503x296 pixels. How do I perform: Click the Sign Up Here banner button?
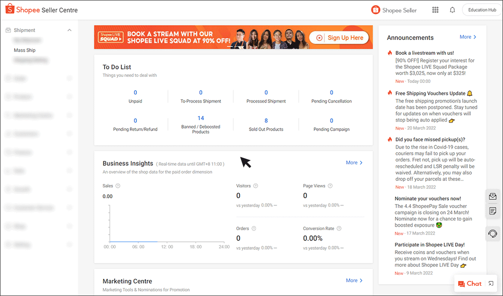338,37
